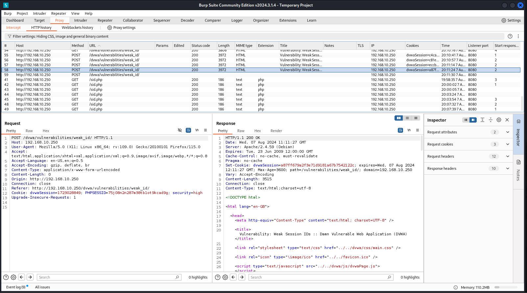This screenshot has width=527, height=293.
Task: Switch to tabbed request/response layout
Action: coord(416,118)
